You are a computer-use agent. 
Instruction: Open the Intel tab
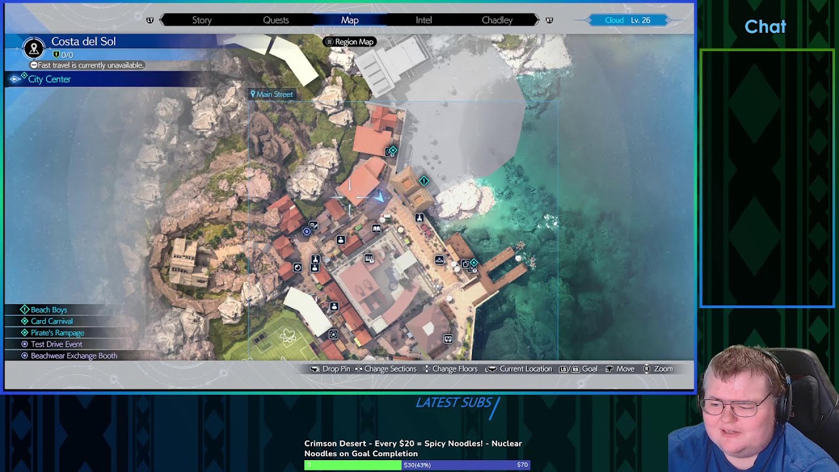(x=424, y=20)
